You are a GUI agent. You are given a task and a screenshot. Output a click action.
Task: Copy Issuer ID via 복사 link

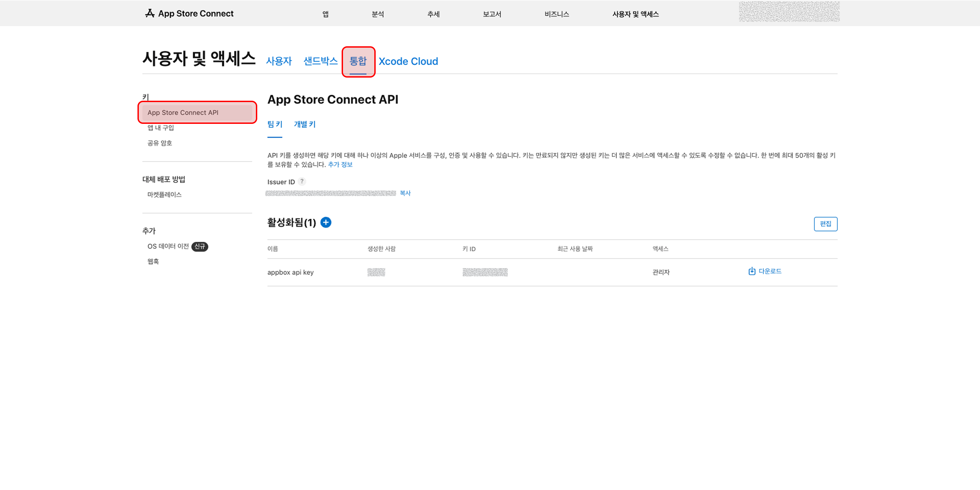pyautogui.click(x=405, y=193)
